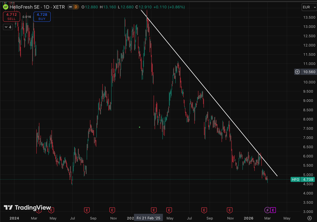This screenshot has height=222, width=317.
Task: Click the TradingView logo link
Action: 27,207
